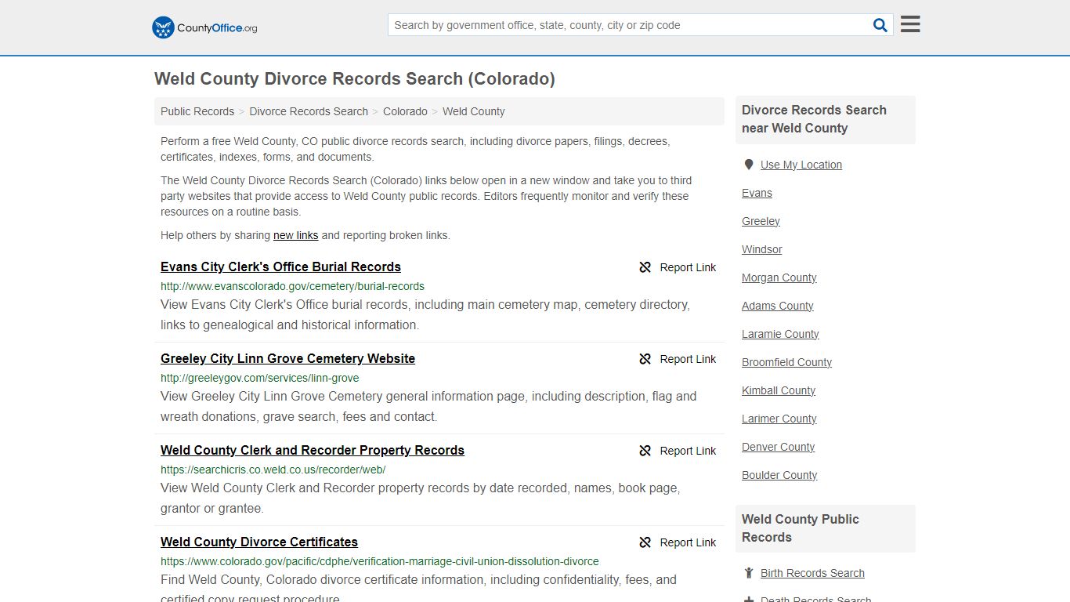Open Boulder County divorce records
The width and height of the screenshot is (1070, 602).
tap(779, 475)
